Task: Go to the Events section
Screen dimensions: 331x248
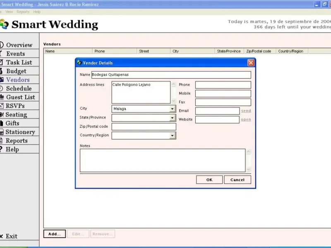Action: (x=16, y=54)
